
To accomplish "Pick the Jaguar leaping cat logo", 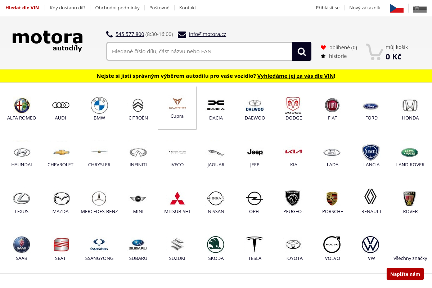I will tap(216, 152).
